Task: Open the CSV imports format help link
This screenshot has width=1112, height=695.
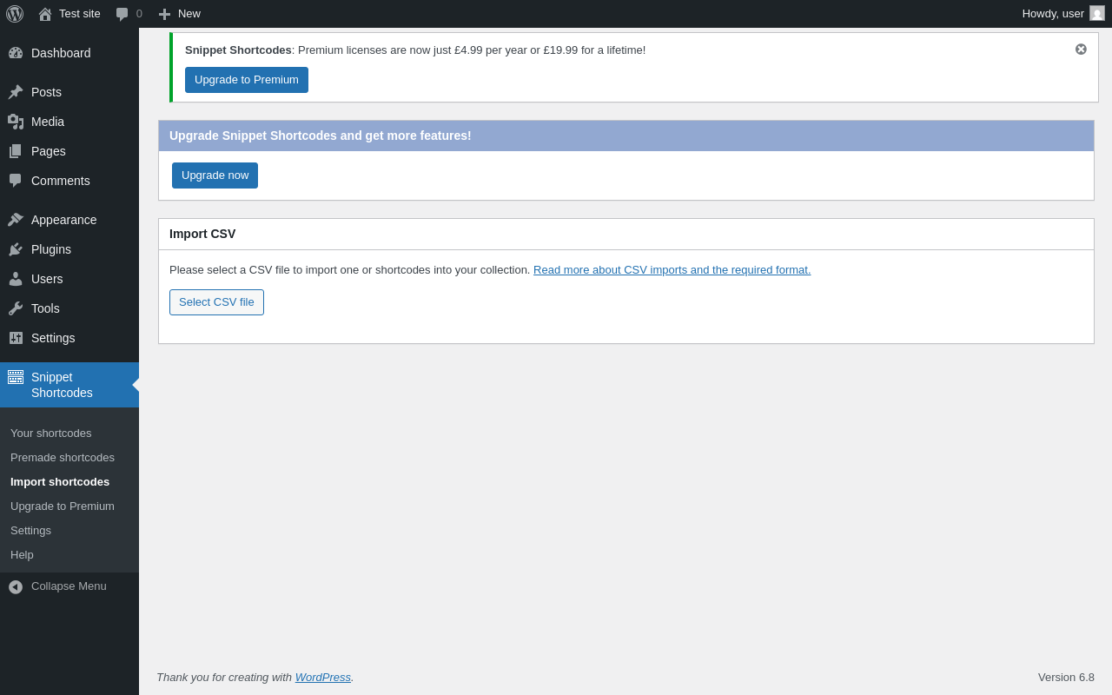Action: (x=672, y=270)
